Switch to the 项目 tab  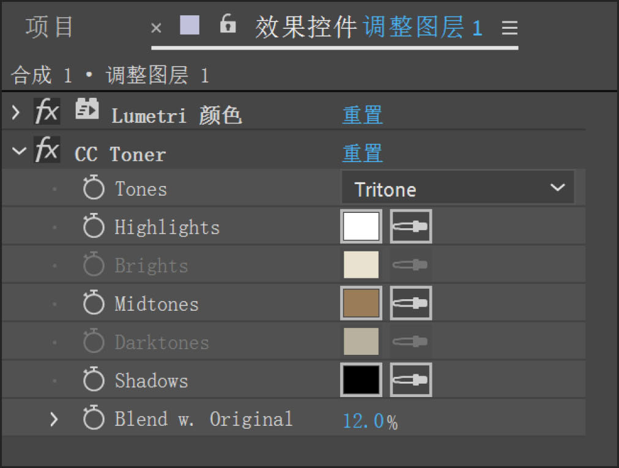point(50,28)
